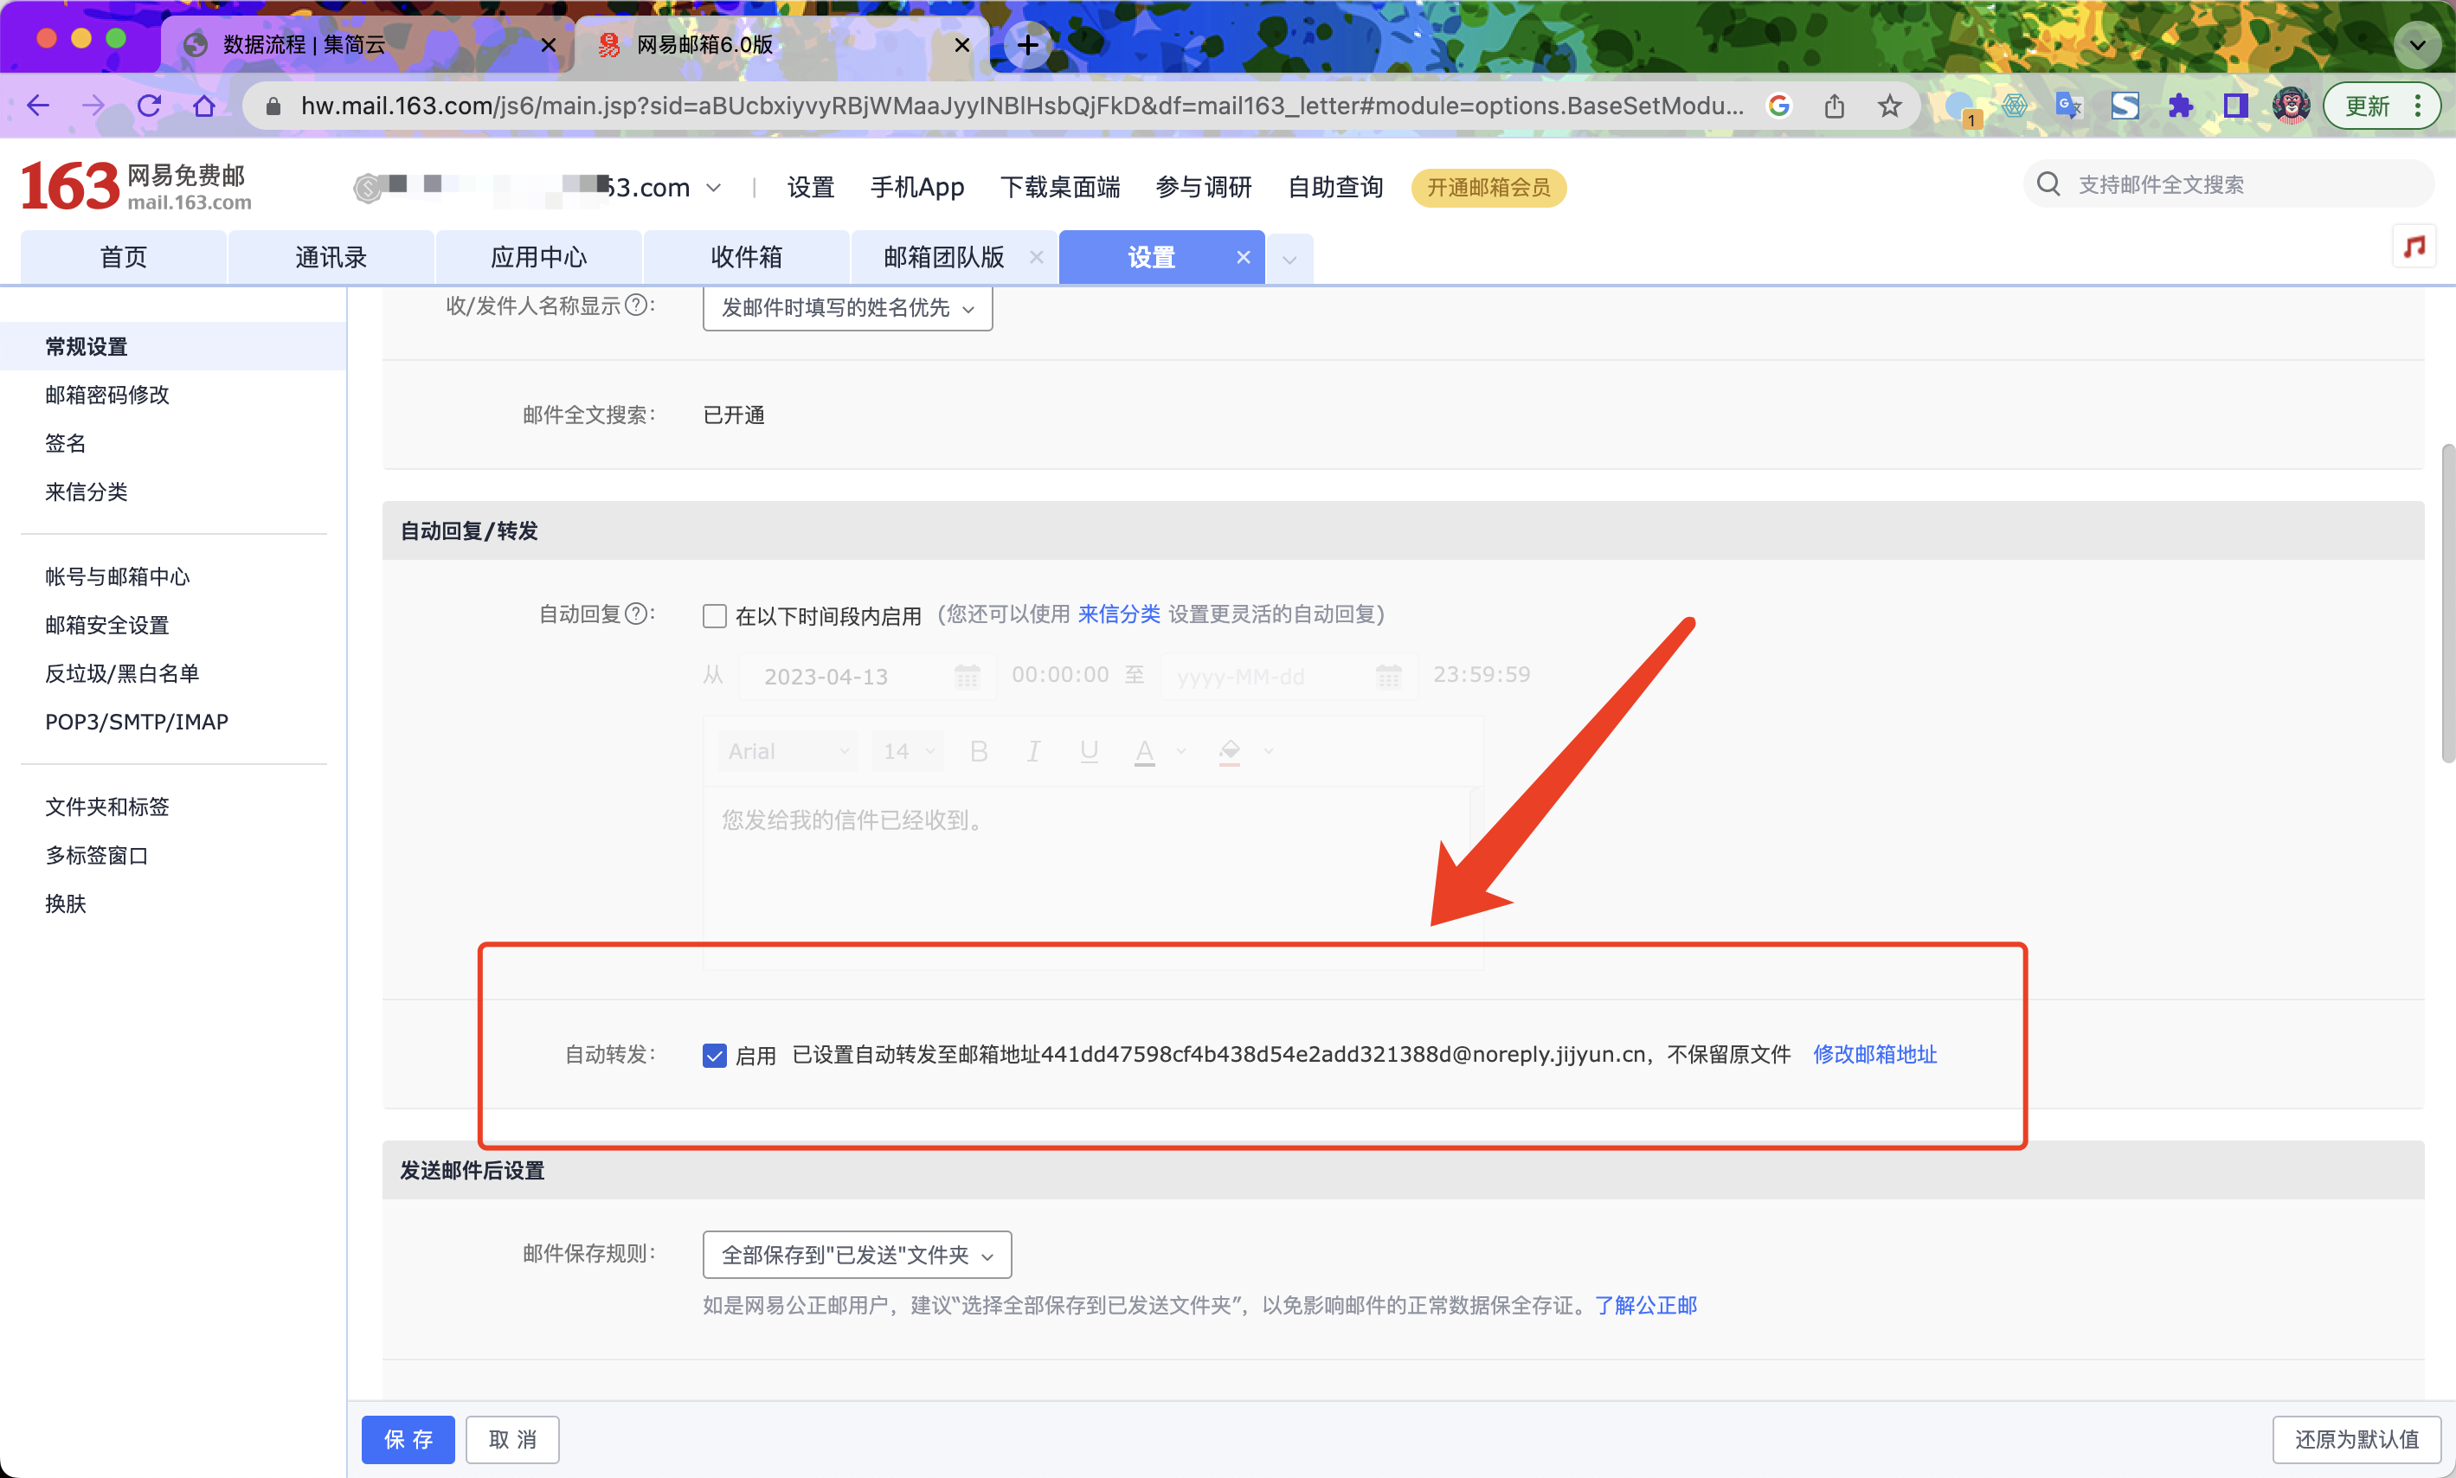Click the Bold formatting icon
Screen dimensions: 2456x1478
coord(978,751)
